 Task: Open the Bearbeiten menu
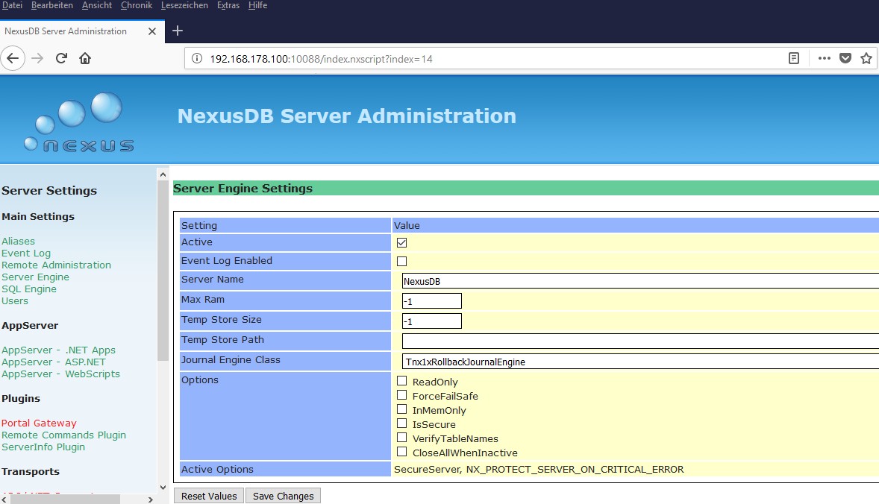click(x=52, y=5)
